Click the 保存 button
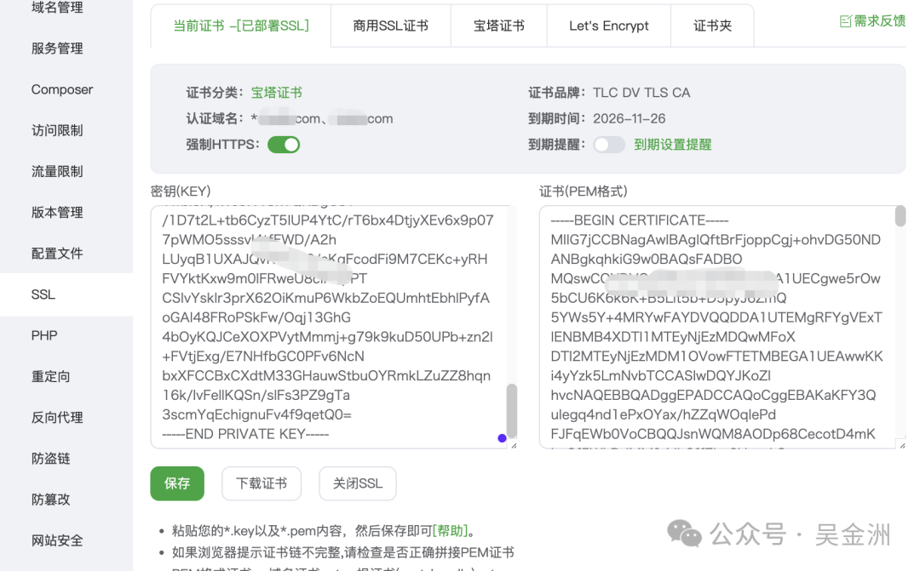The width and height of the screenshot is (920, 571). tap(177, 482)
